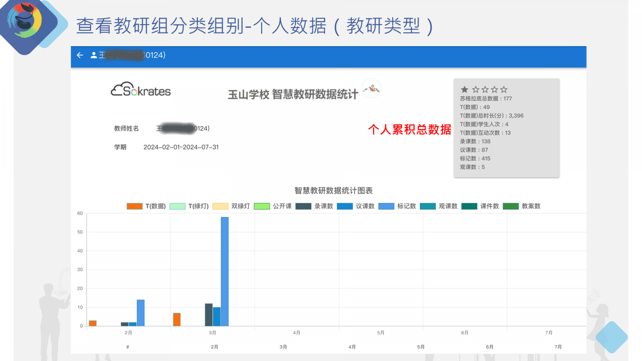Hide the 观课数 series via its legend entry
Image resolution: width=642 pixels, height=361 pixels.
tap(428, 206)
